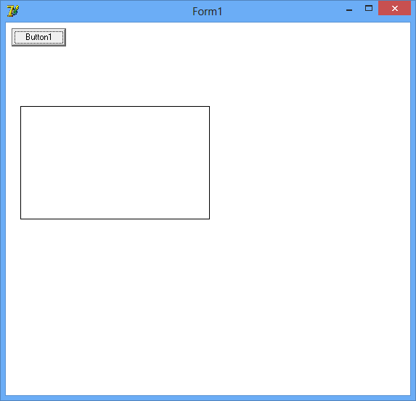Click the left edge of the rectangle
The image size is (416, 401).
pyautogui.click(x=21, y=163)
